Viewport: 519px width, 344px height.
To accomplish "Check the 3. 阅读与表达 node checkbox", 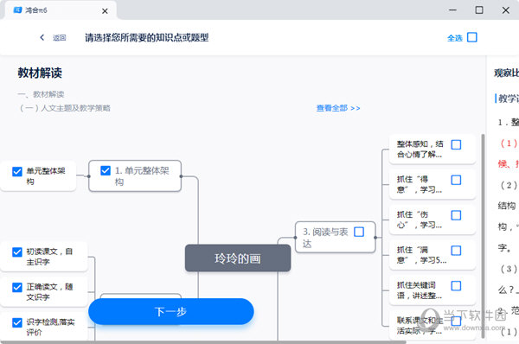I will [359, 232].
